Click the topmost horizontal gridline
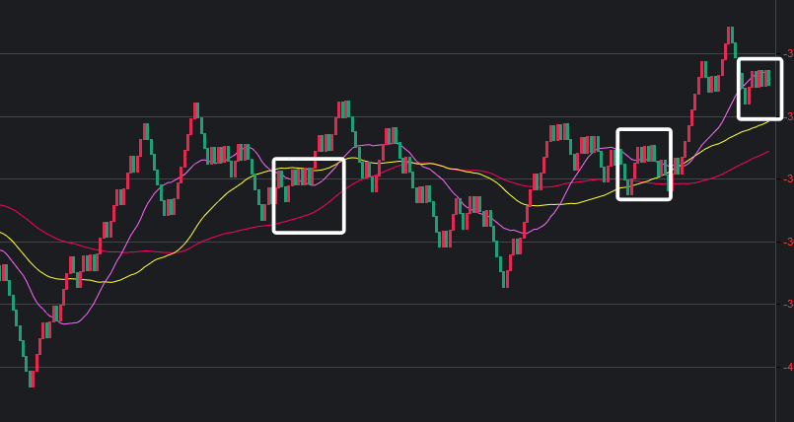Screen dimensions: 794x422 pos(395,53)
